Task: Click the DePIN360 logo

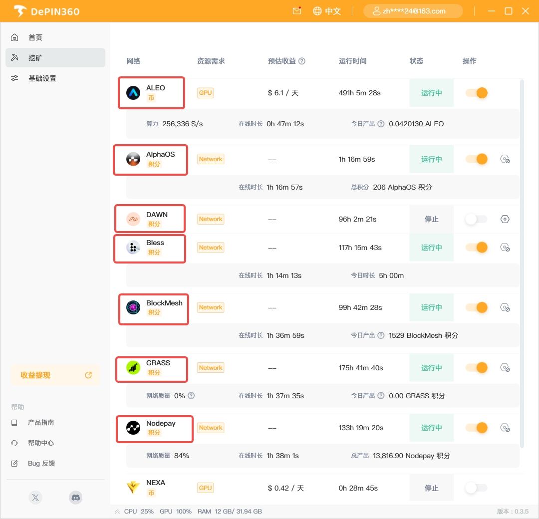Action: (47, 11)
